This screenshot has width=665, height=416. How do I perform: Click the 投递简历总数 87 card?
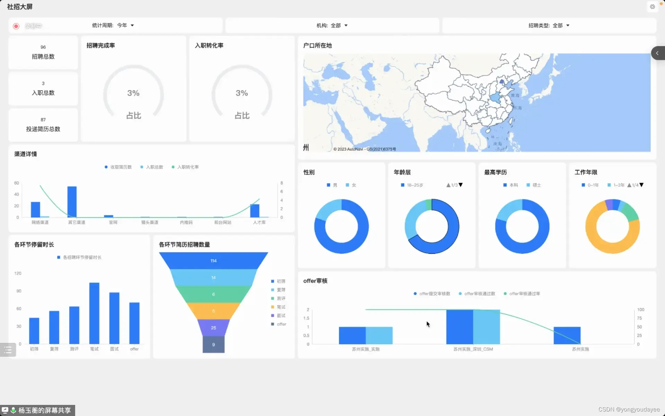[x=43, y=125]
